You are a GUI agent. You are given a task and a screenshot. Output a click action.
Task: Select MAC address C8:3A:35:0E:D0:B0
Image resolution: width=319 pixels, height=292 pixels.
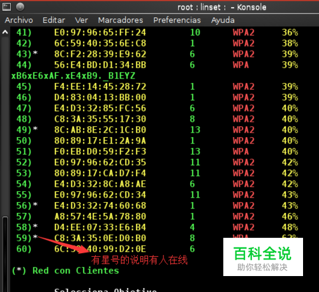pos(100,238)
